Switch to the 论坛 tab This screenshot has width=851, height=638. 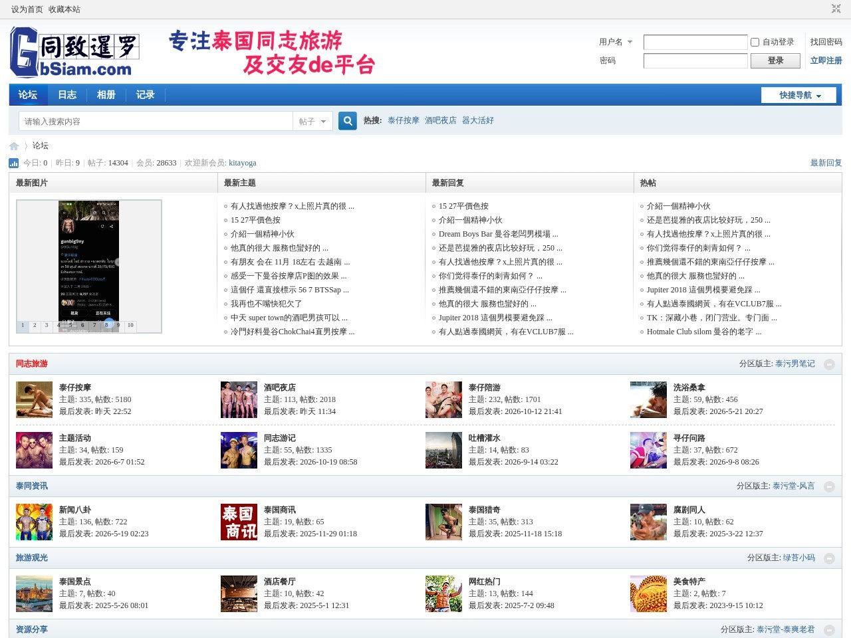pyautogui.click(x=28, y=95)
